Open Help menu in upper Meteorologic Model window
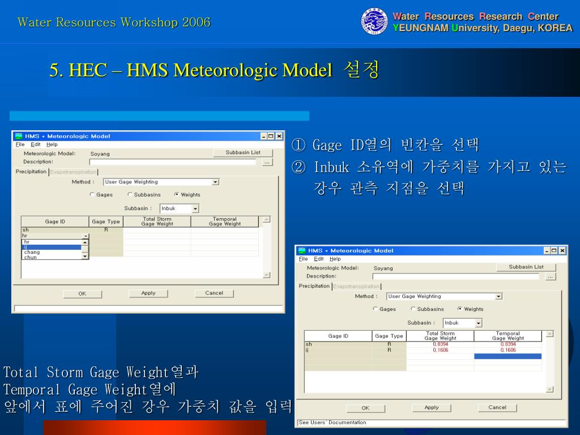This screenshot has height=435, width=580. 52,144
